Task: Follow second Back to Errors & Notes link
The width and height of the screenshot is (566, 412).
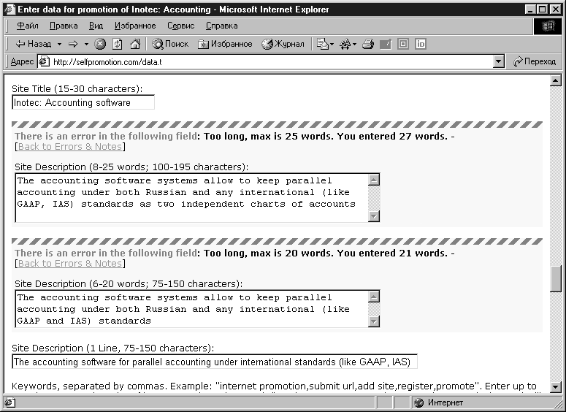Action: tap(70, 264)
